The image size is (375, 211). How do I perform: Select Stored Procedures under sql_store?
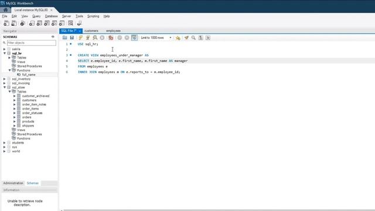coord(29,134)
